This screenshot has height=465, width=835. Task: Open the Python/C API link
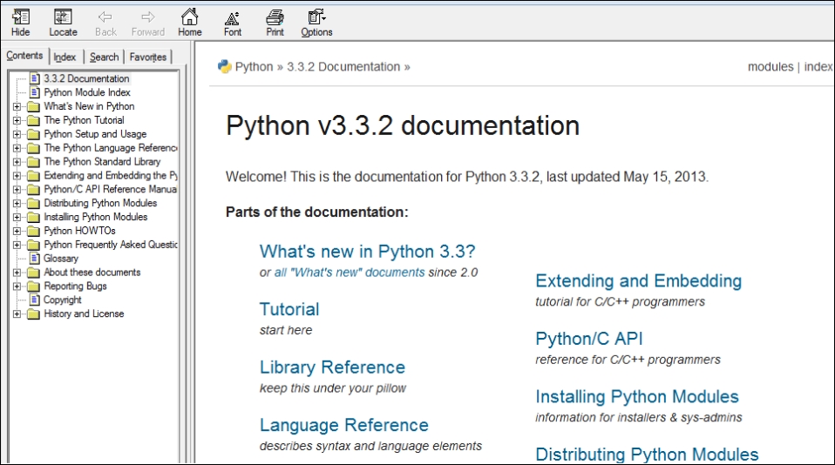[589, 339]
